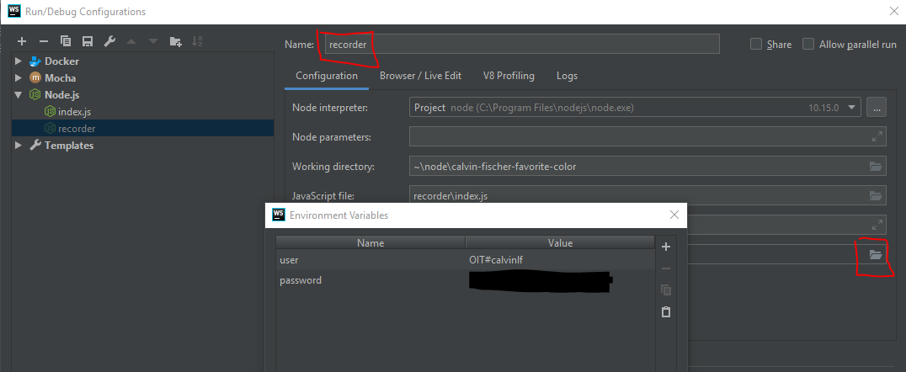Expand the Mocha tree node
Image resolution: width=906 pixels, height=372 pixels.
click(x=19, y=78)
